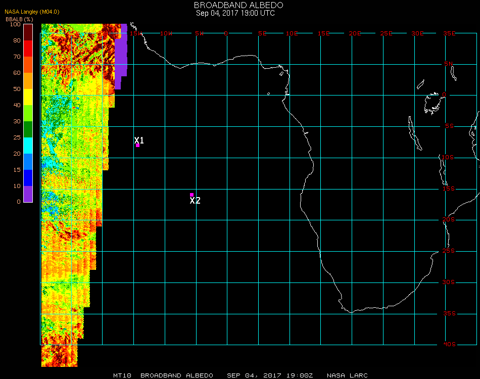Screen dimensions: 480x379
Task: Pick the dark green 25-30% colorbar segment
Action: pos(28,129)
